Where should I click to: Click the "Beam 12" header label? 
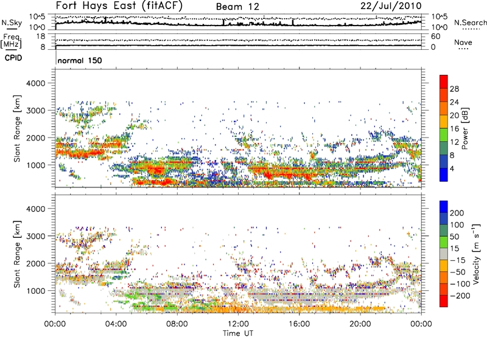pos(237,7)
